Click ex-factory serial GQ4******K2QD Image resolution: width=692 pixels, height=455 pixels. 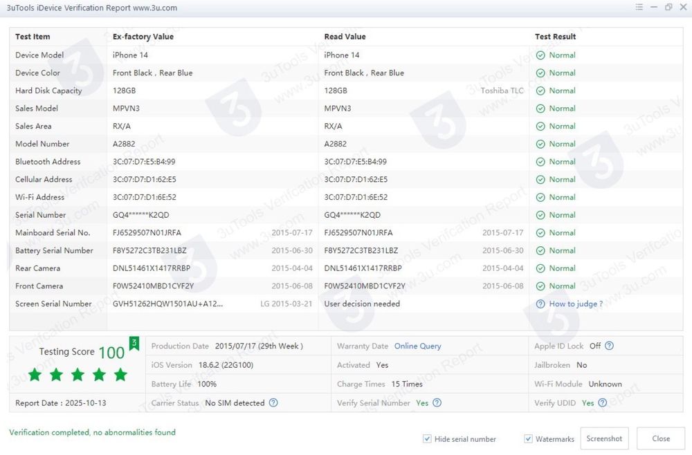point(140,215)
